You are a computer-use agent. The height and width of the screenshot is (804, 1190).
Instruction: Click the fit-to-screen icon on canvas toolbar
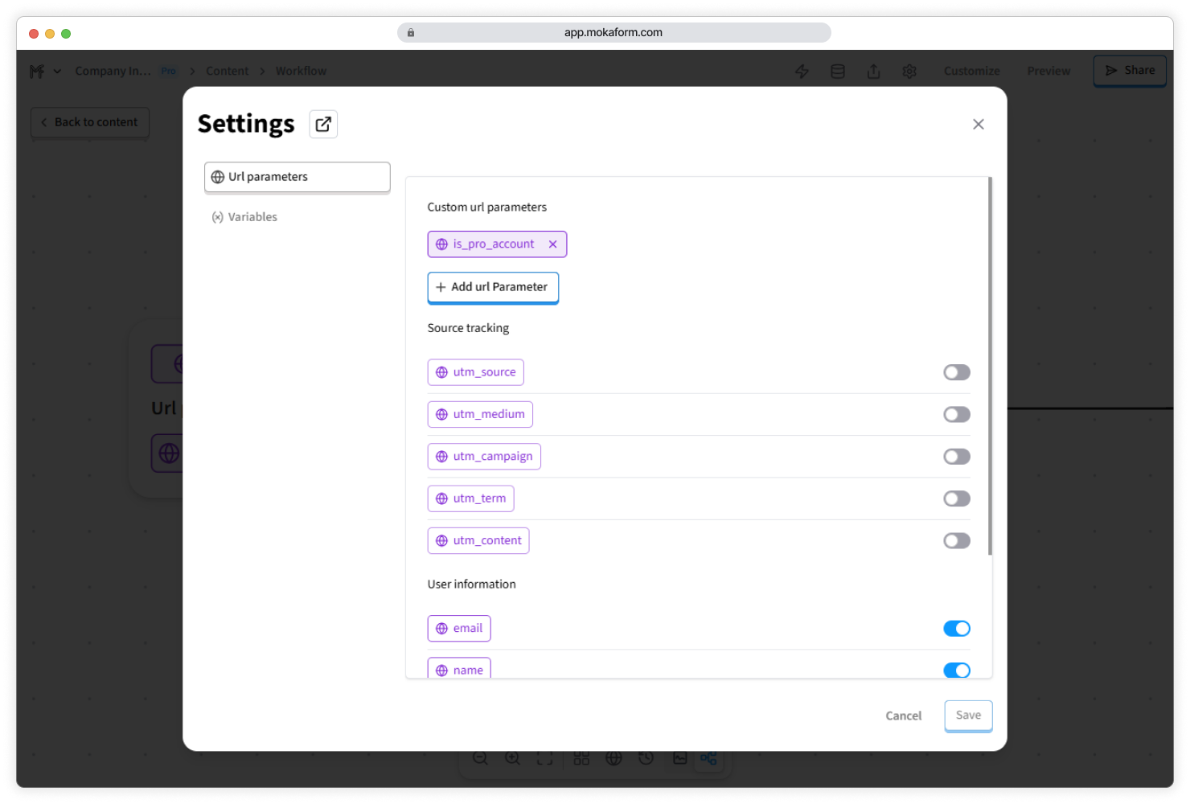[x=544, y=758]
